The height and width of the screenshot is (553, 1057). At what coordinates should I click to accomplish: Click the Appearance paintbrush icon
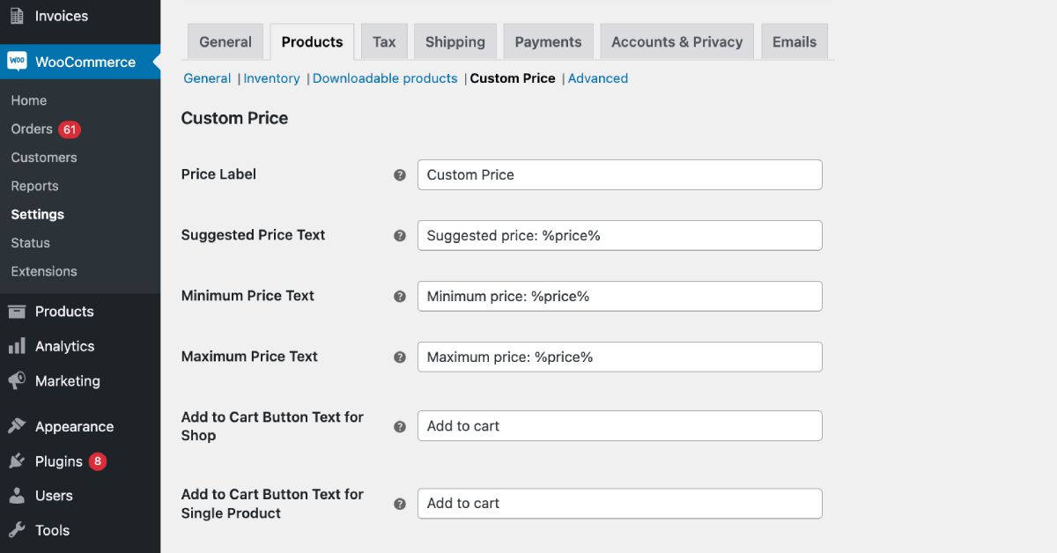[17, 426]
